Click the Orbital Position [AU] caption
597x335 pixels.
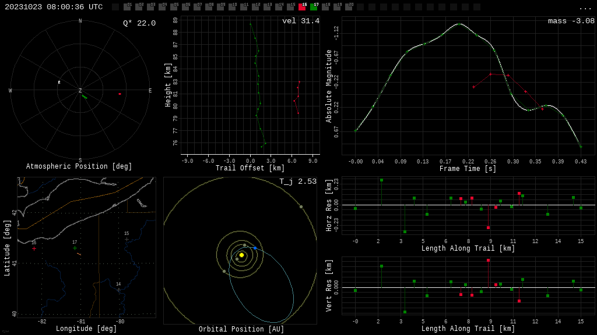click(x=241, y=329)
